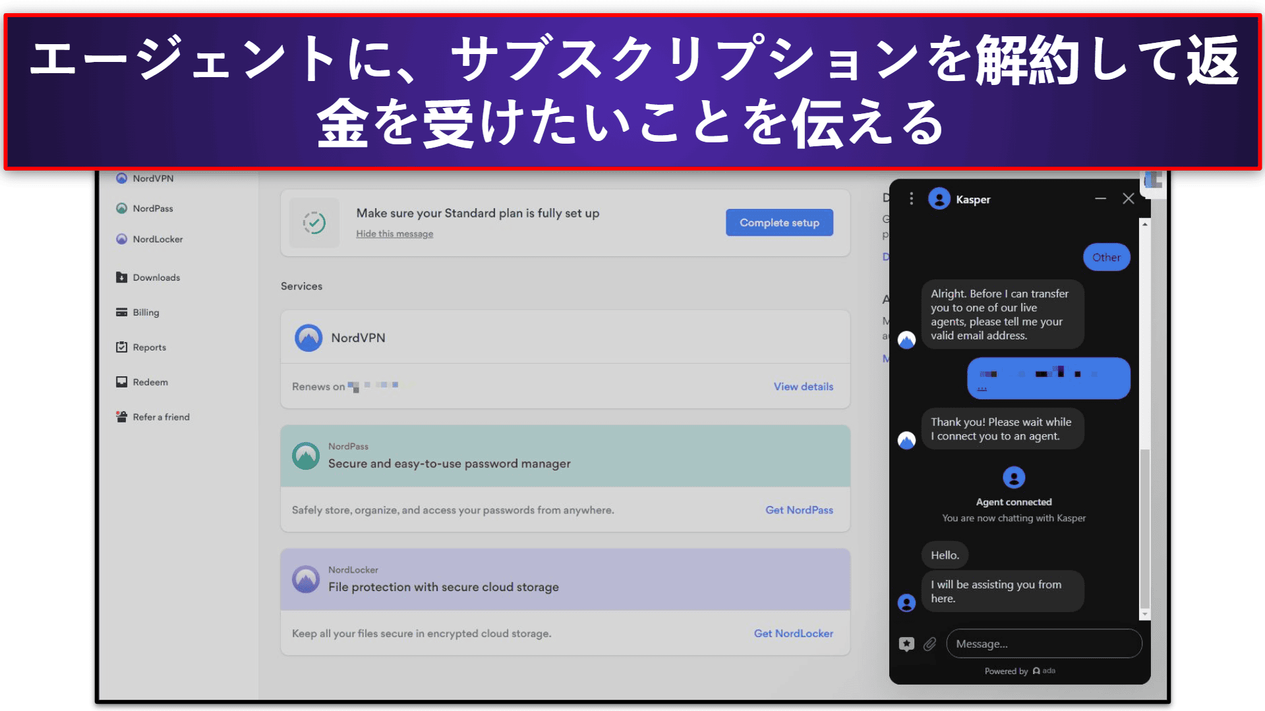Open the Billing page
Screen dimensions: 1265x711
click(146, 312)
